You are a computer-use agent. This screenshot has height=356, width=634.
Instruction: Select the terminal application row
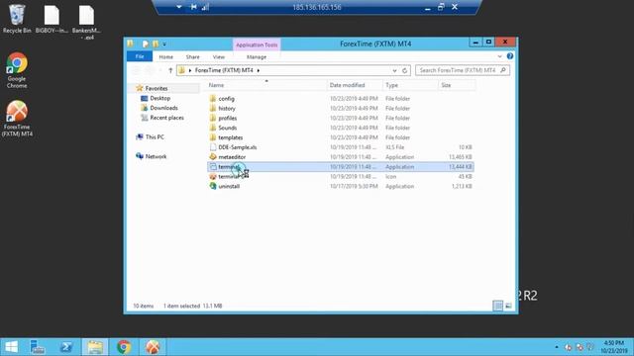(341, 167)
